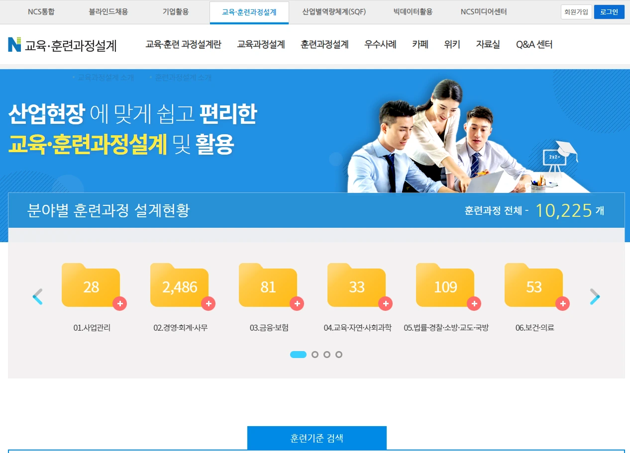
Task: Open the Q&A 센터 menu
Action: [534, 44]
